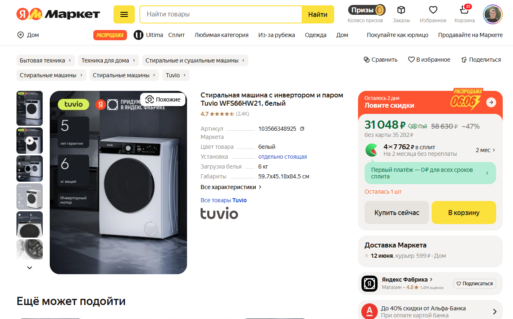Open the 'отдельно стоящая' installation link

pos(282,157)
